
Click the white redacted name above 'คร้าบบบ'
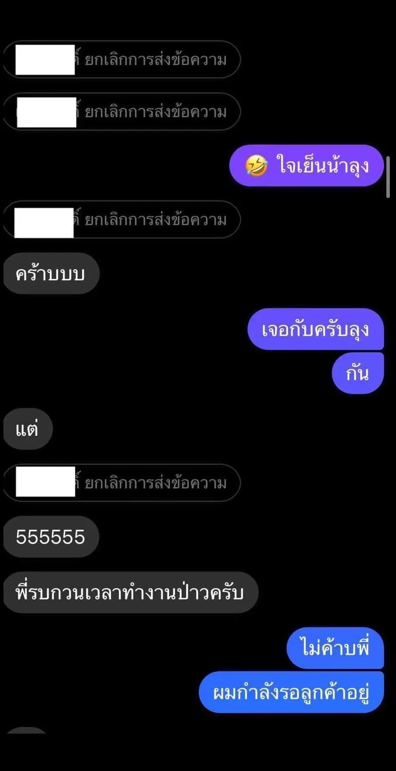point(44,223)
